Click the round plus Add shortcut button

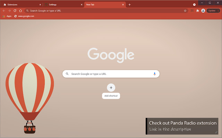click(x=111, y=88)
